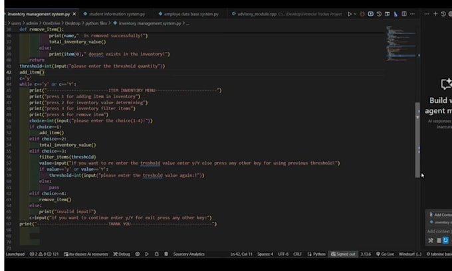This screenshot has height=271, width=452.
Task: Click the errors and warnings status indicator
Action: click(x=40, y=254)
